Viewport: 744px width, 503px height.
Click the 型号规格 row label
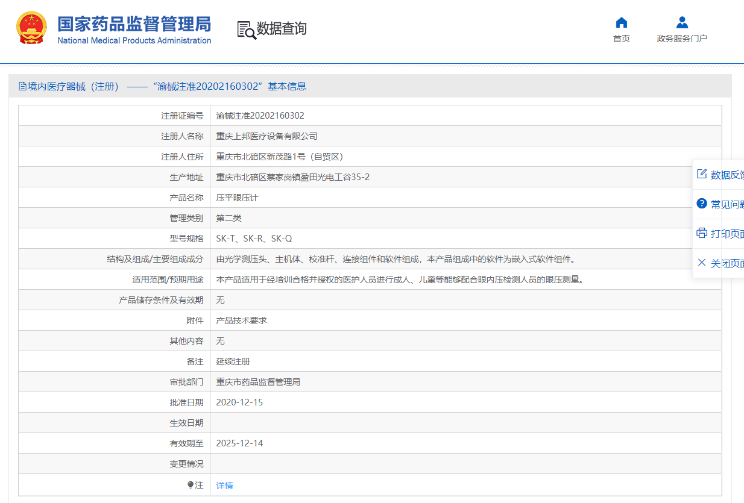click(186, 239)
